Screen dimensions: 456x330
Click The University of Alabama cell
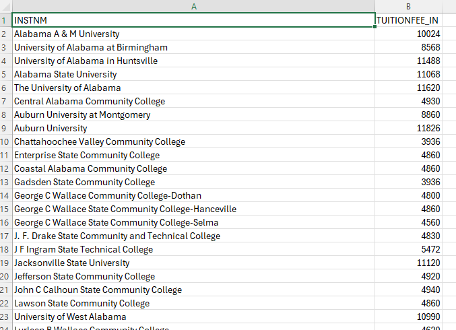(x=193, y=88)
